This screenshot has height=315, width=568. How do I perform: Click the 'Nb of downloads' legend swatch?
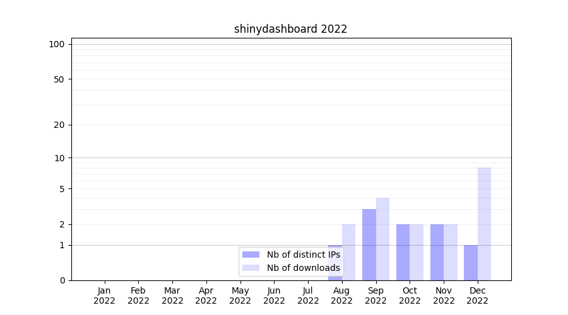(x=251, y=268)
